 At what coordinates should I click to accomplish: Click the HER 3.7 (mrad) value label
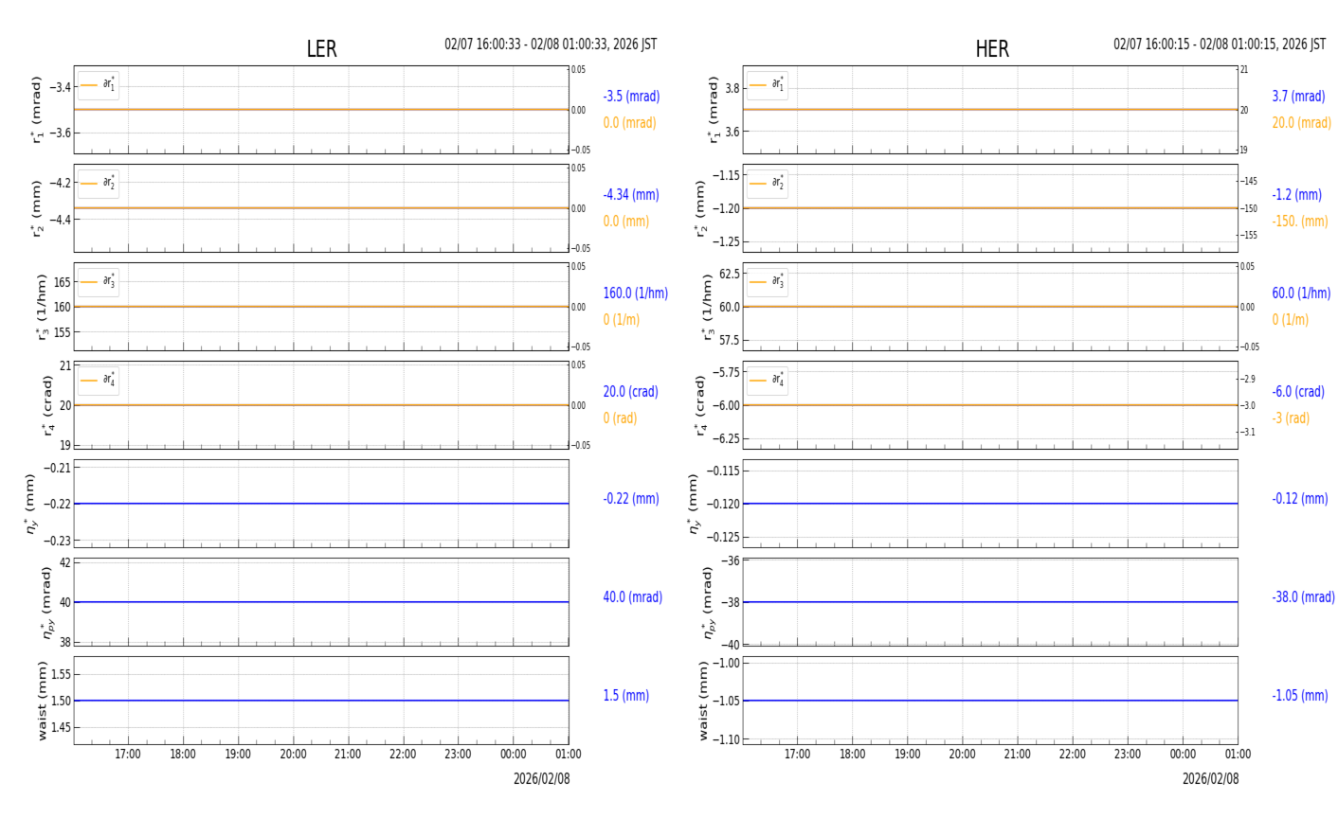1298,97
